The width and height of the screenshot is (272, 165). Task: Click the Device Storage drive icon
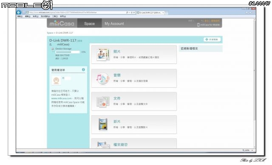[53, 49]
